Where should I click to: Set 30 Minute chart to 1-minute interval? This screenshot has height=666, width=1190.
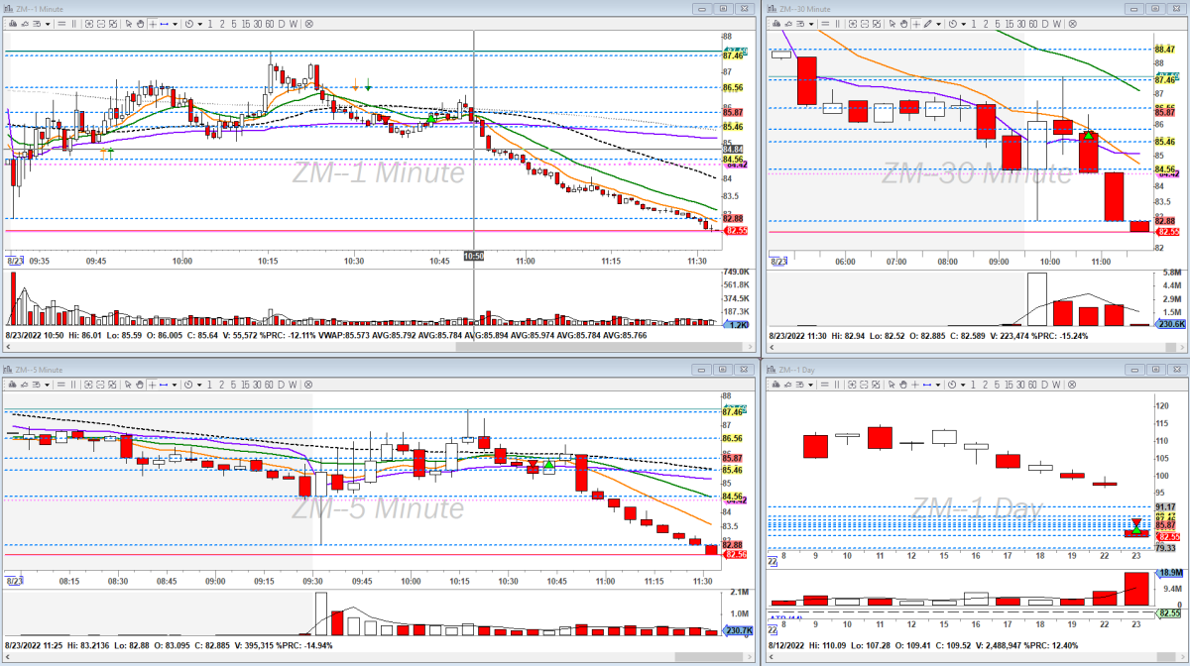click(974, 24)
